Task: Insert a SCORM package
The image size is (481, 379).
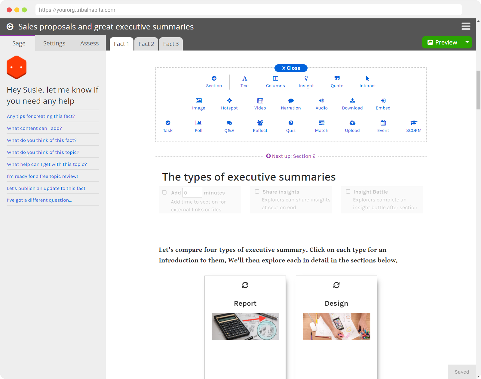Action: [414, 126]
